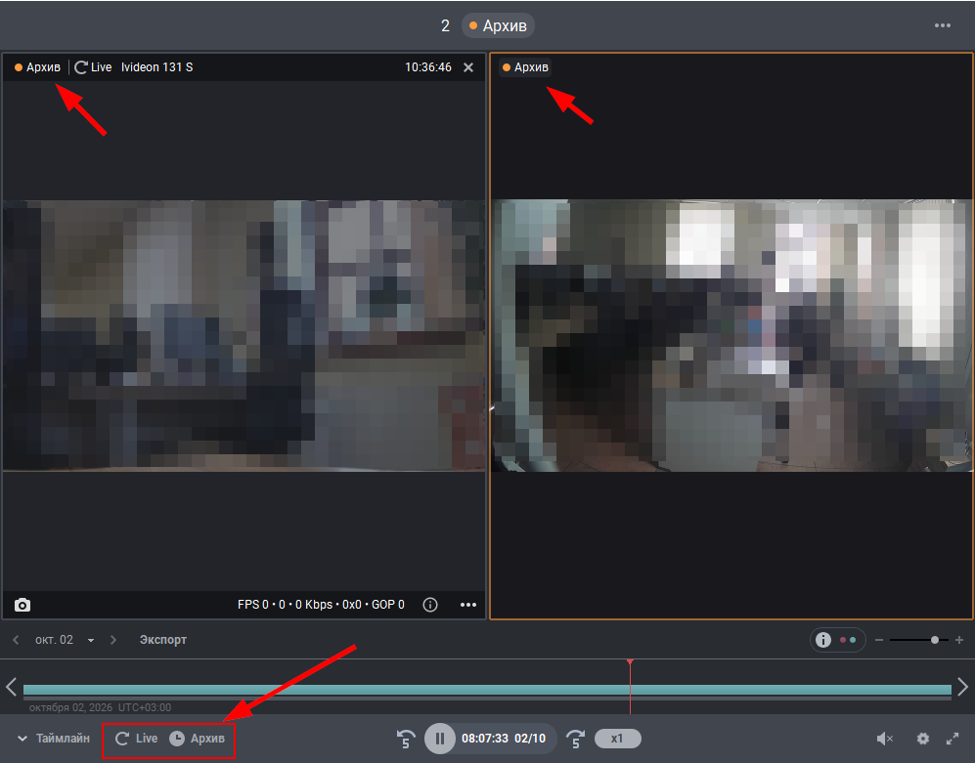
Task: Open stream info icon beside GOP 0
Action: tap(430, 605)
